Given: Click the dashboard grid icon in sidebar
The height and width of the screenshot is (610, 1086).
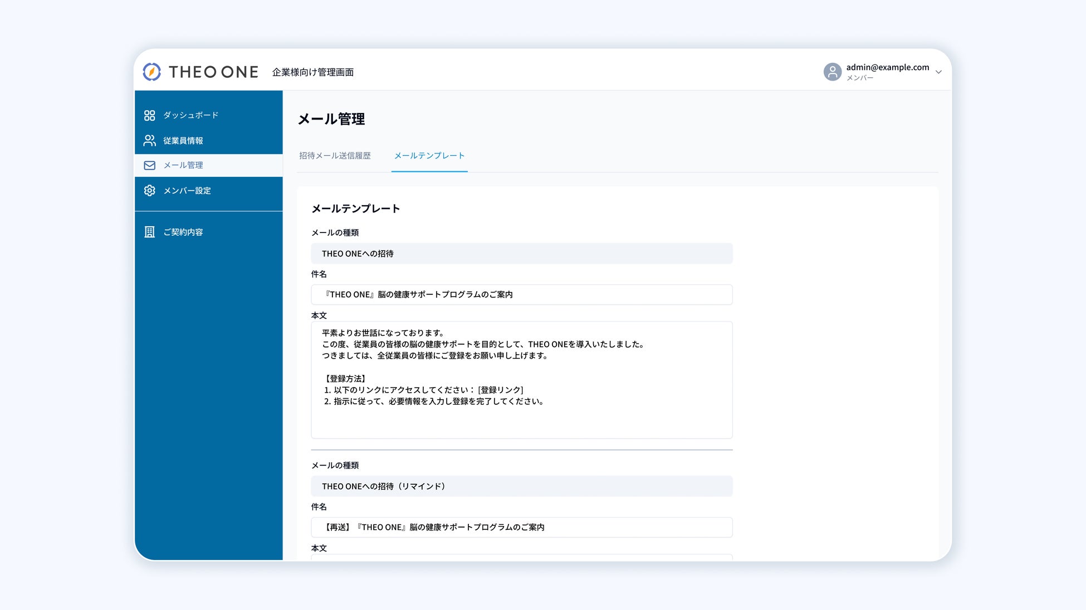Looking at the screenshot, I should tap(149, 115).
